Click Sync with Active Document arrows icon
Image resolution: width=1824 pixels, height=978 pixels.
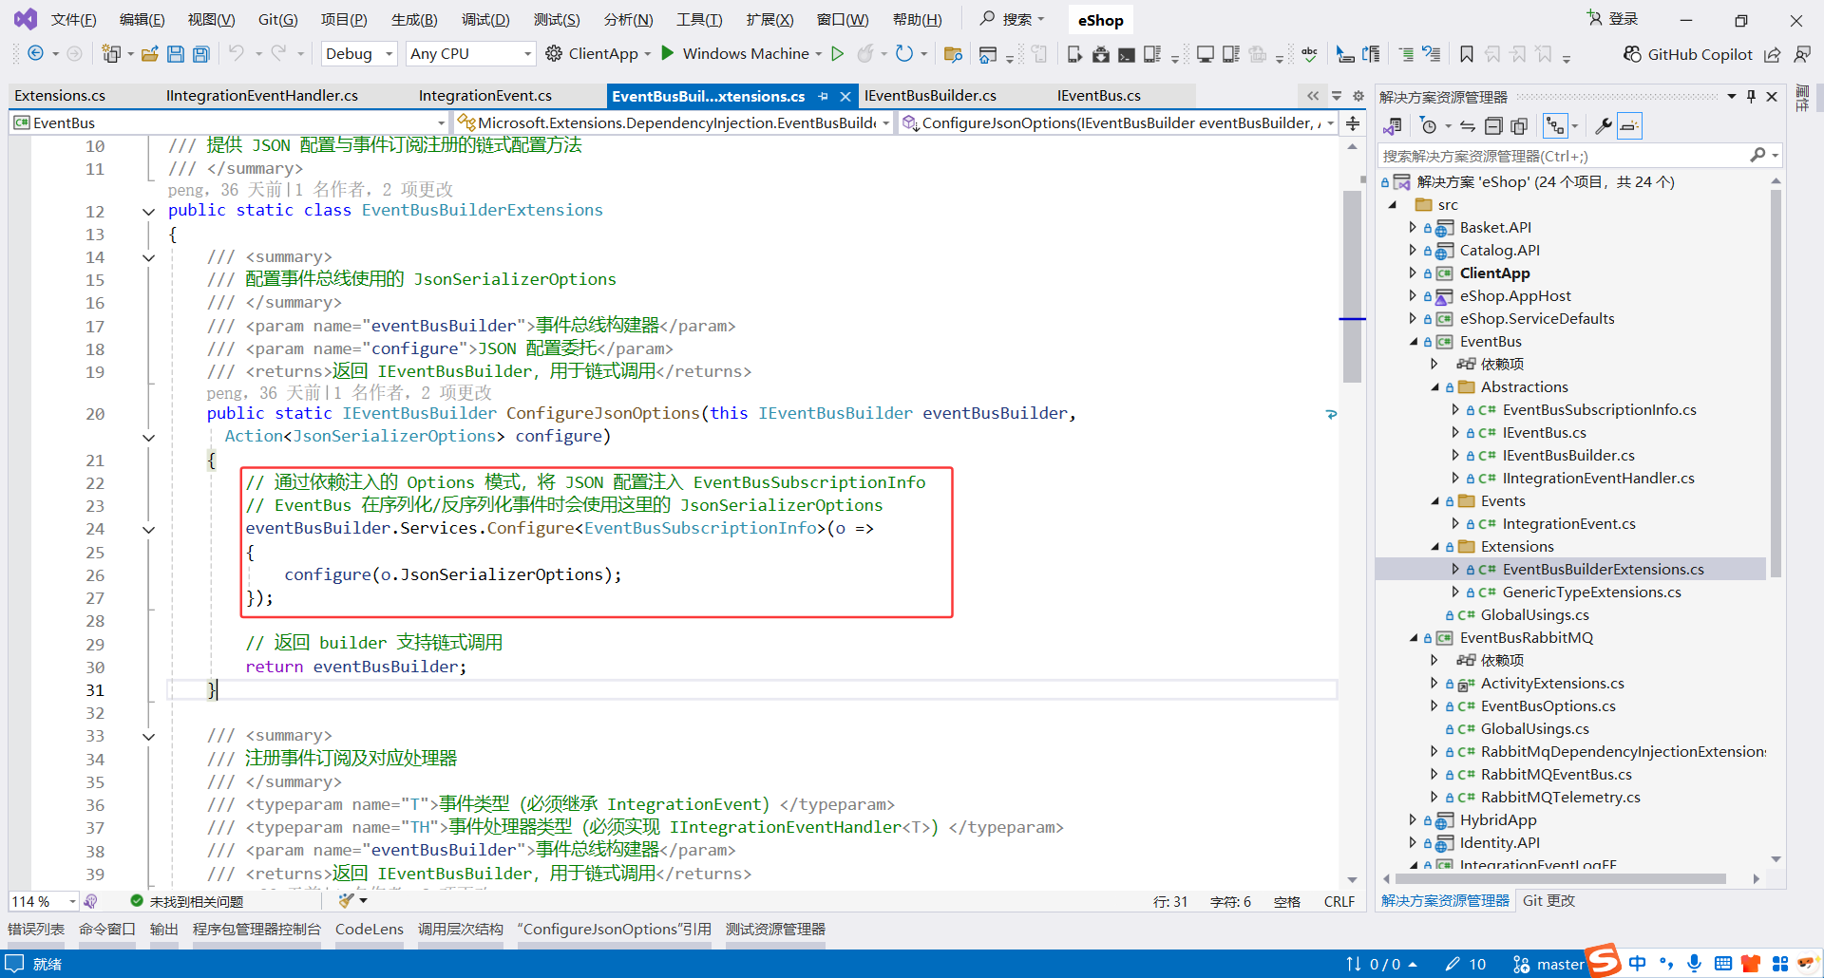click(1468, 126)
